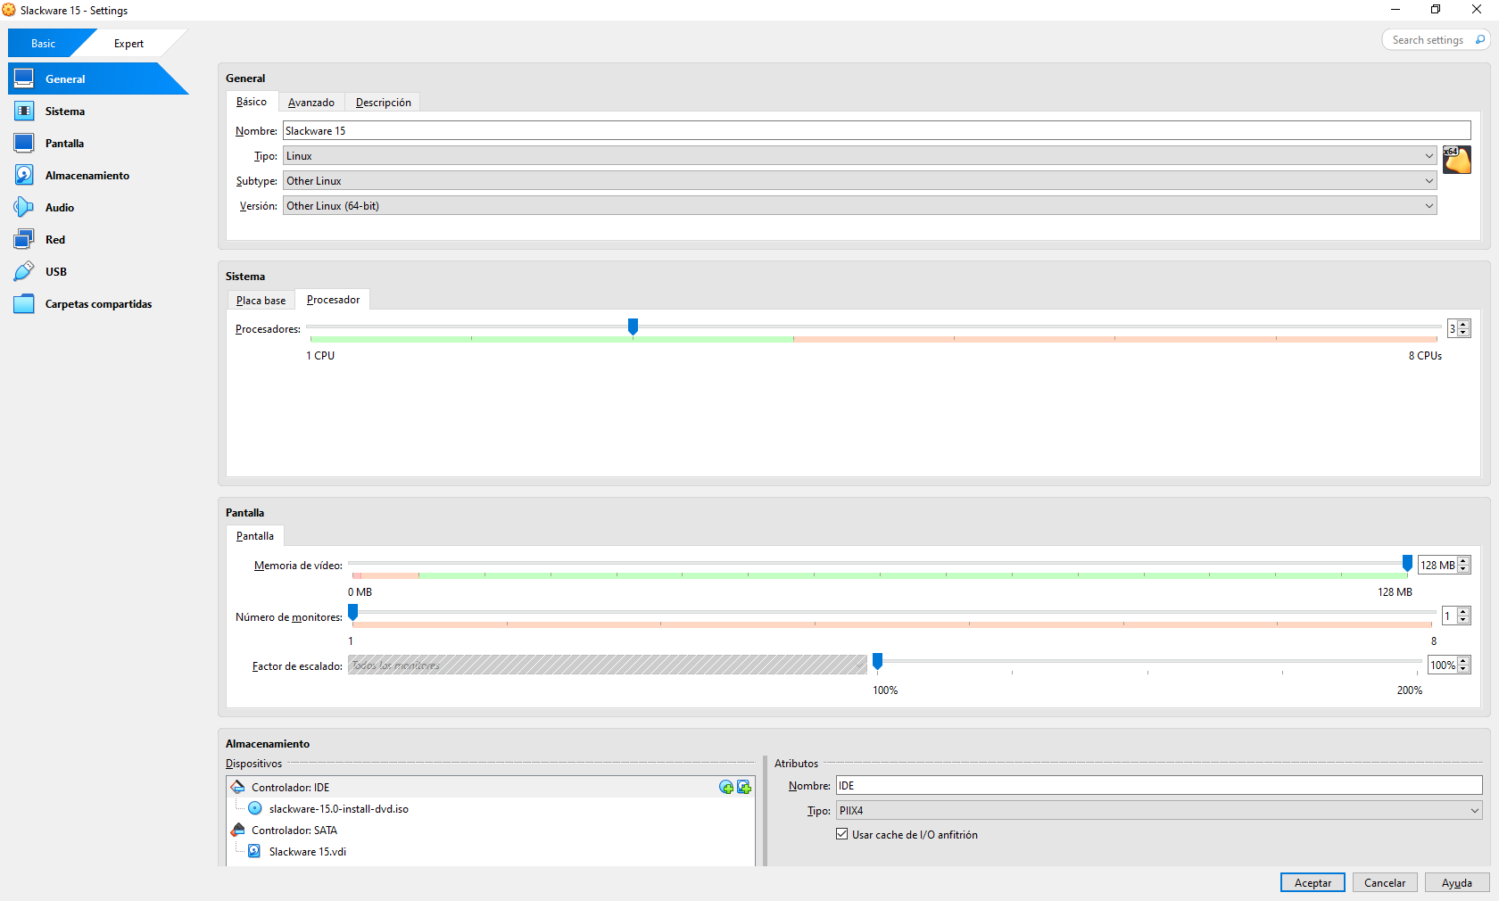Open Carpetas compartidas folder icon
This screenshot has height=901, width=1499.
click(24, 303)
